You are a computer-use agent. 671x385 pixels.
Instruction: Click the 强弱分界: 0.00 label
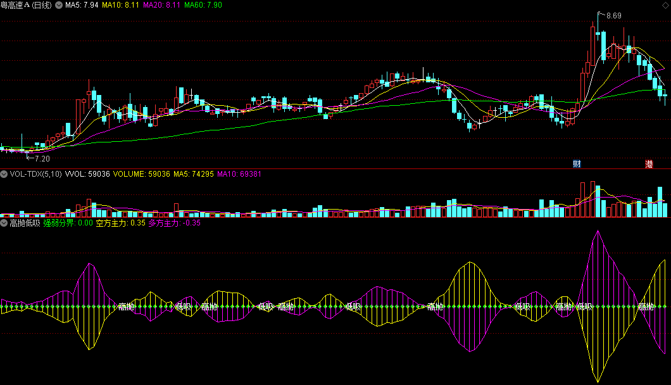[x=68, y=223]
